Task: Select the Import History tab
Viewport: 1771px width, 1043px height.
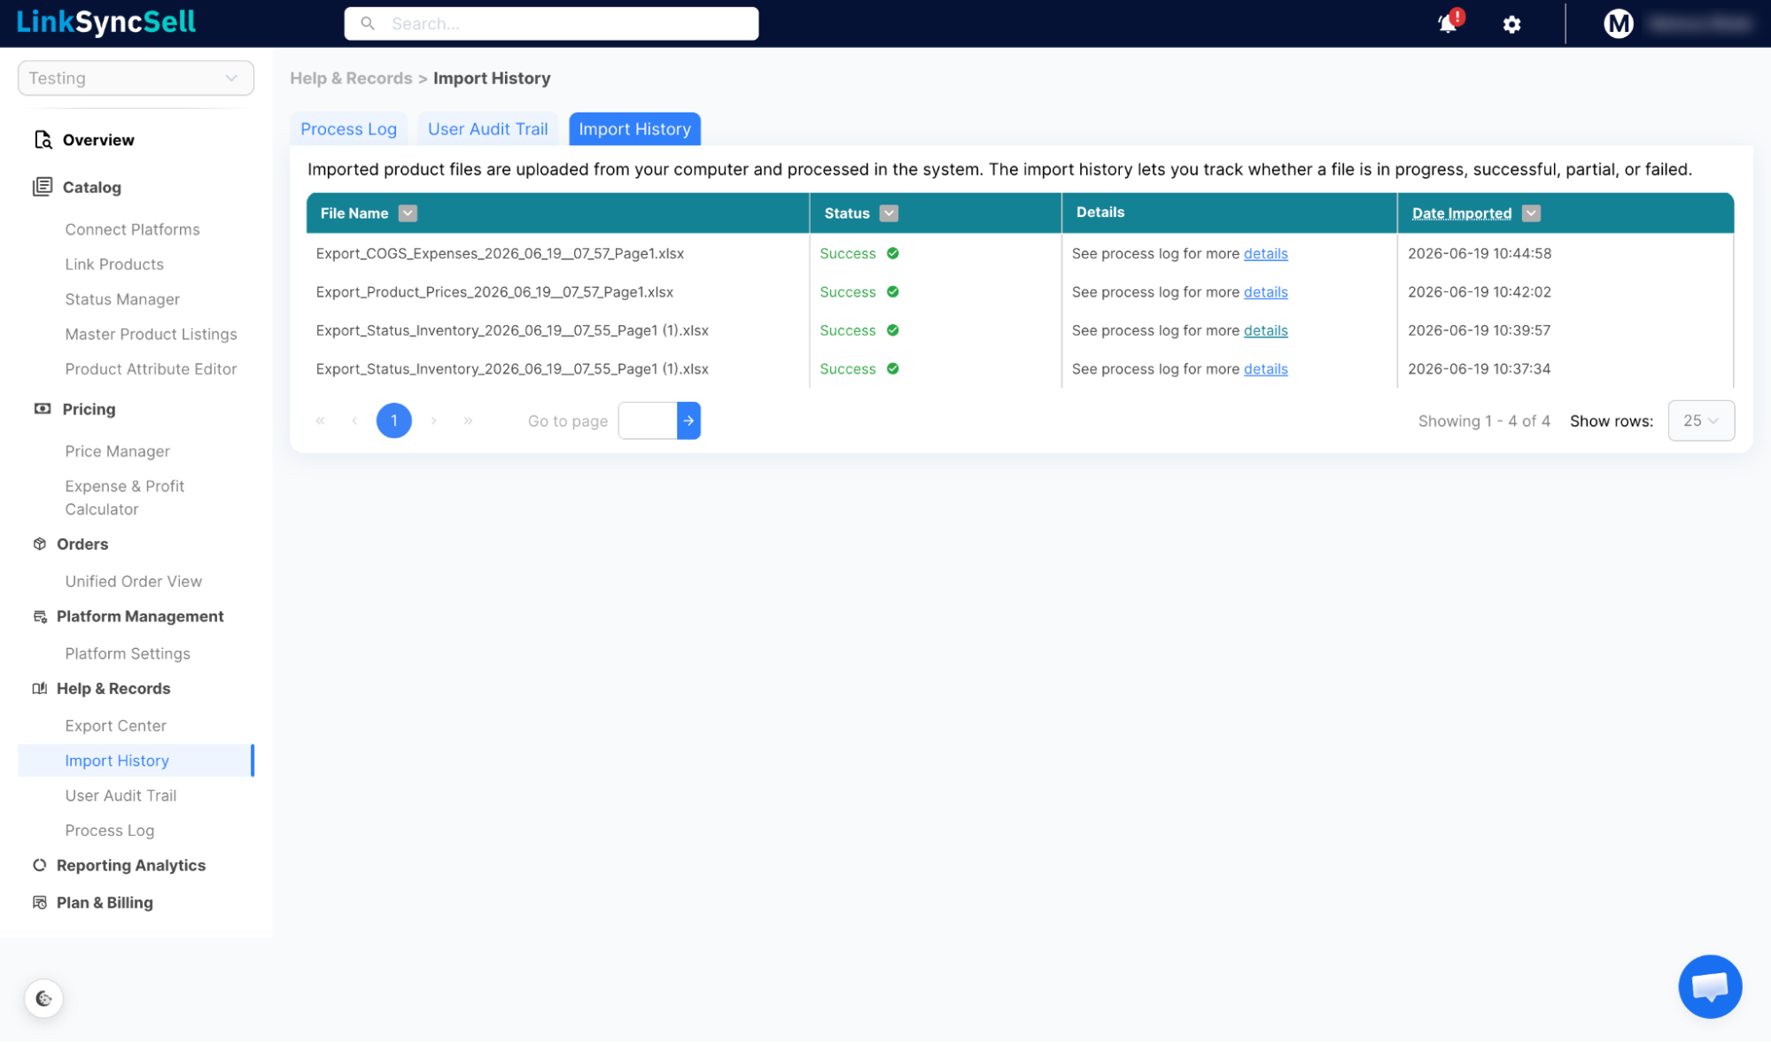Action: tap(634, 129)
